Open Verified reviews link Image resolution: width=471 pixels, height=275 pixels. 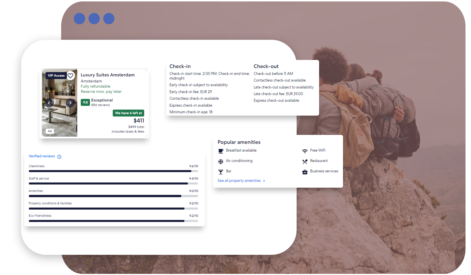(x=42, y=156)
